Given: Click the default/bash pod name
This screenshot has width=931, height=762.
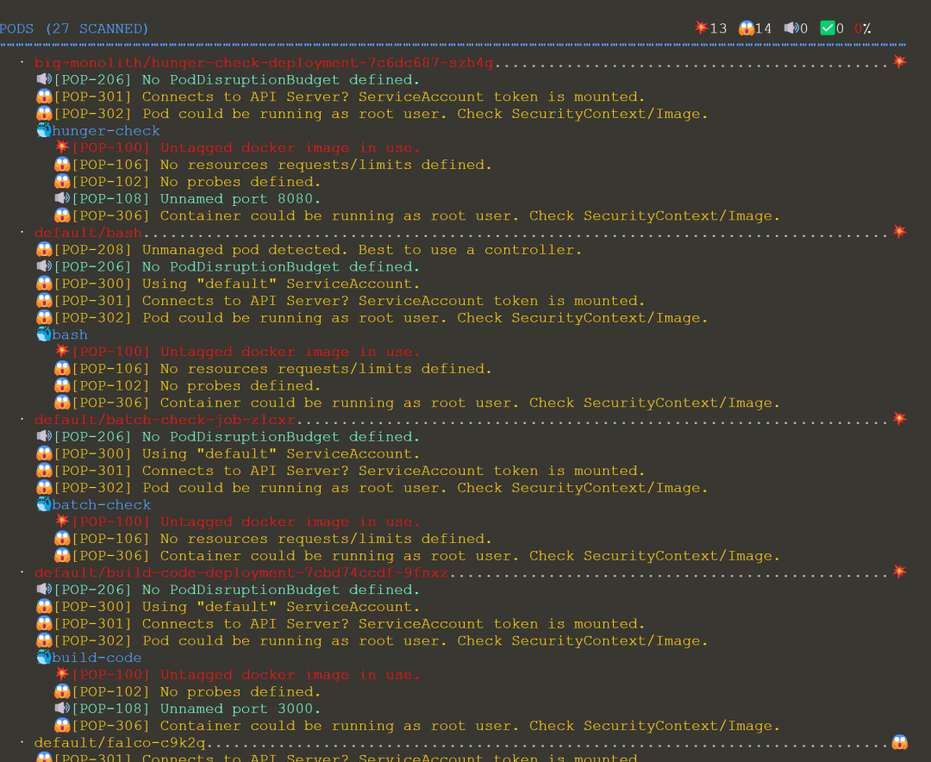Looking at the screenshot, I should coord(88,232).
